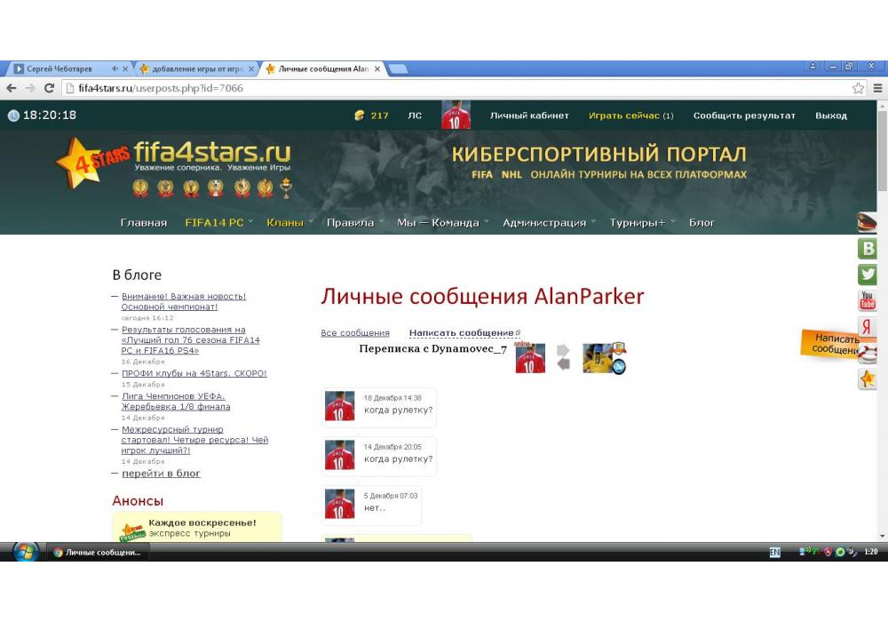Open the YouTube side icon
The height and width of the screenshot is (622, 888).
click(x=868, y=300)
